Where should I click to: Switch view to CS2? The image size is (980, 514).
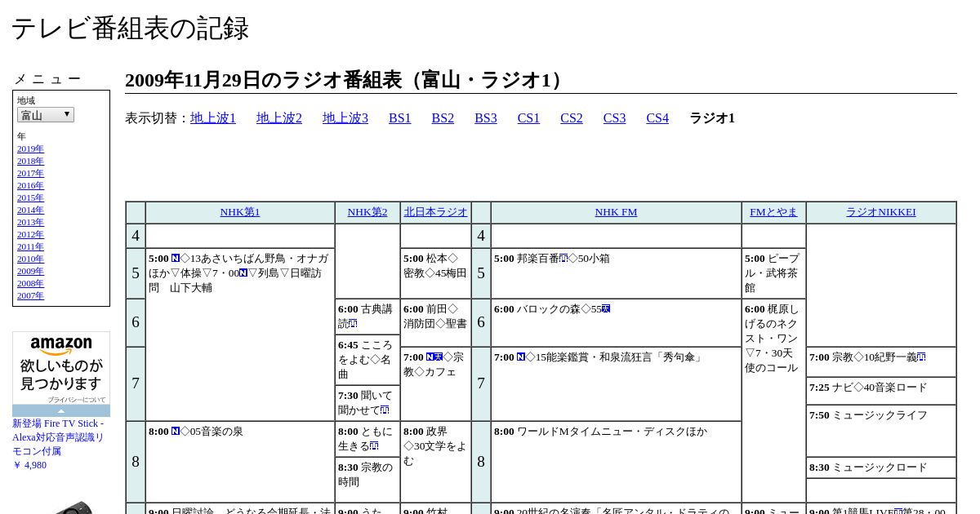pyautogui.click(x=572, y=118)
